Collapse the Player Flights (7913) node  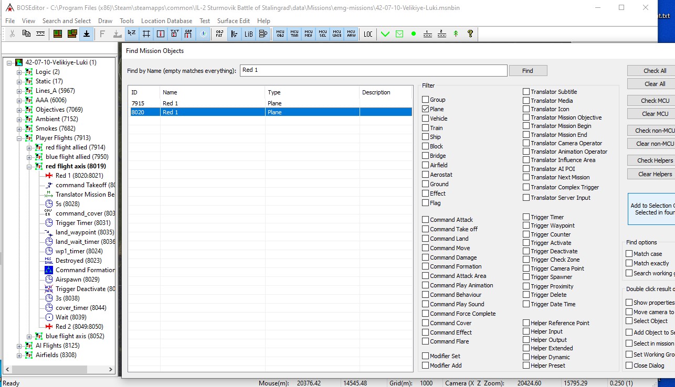(x=19, y=138)
